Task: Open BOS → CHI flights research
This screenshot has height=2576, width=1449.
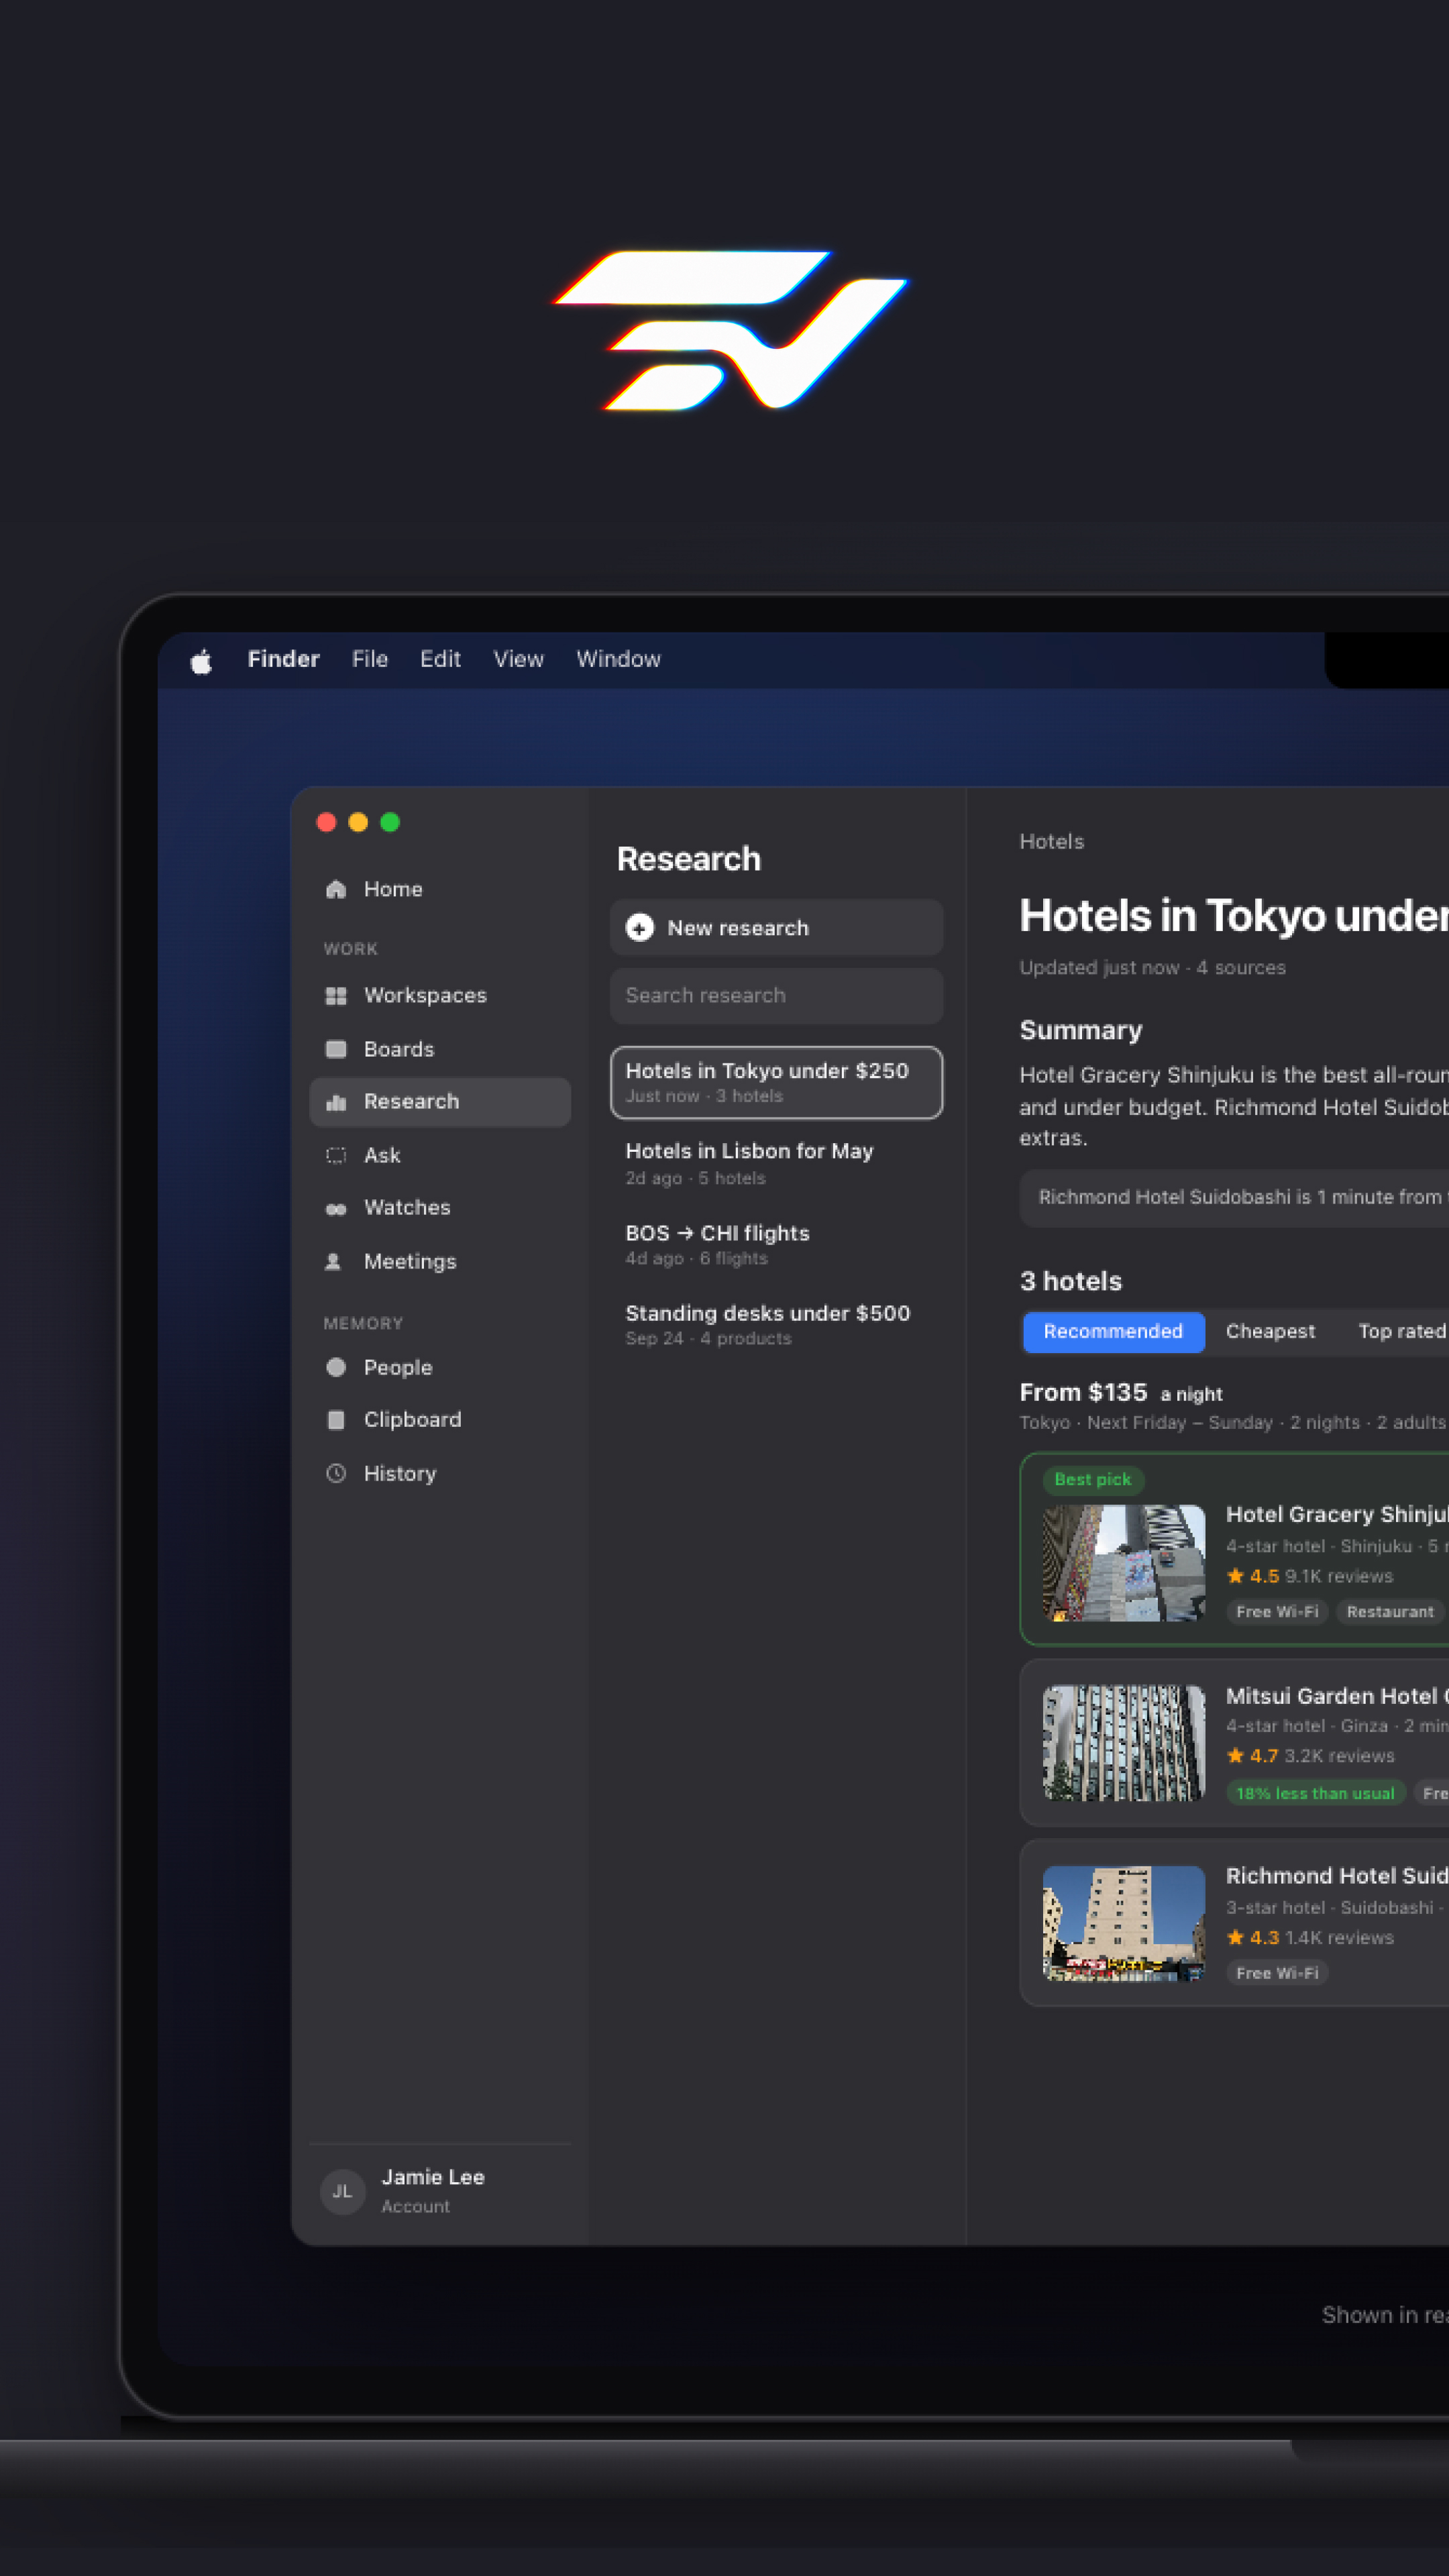Action: [776, 1244]
